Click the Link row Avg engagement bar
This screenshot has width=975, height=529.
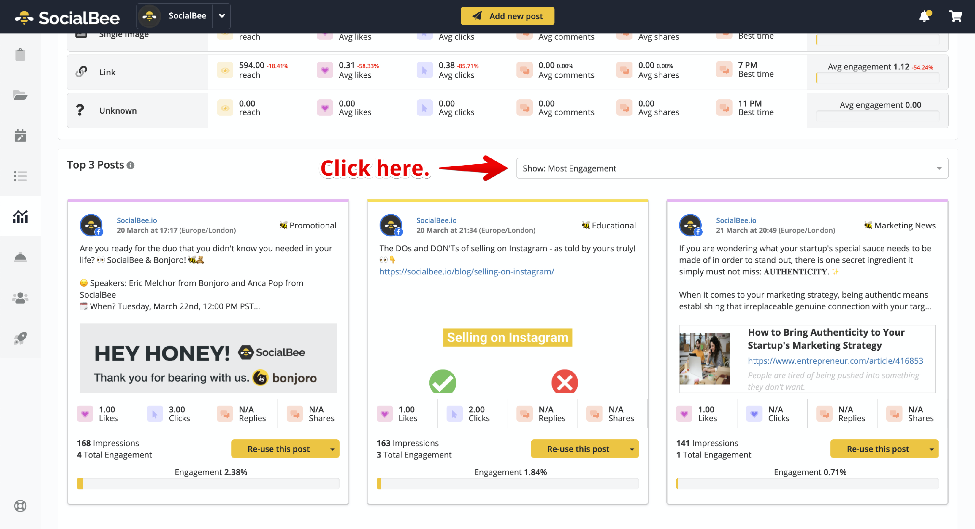(878, 78)
